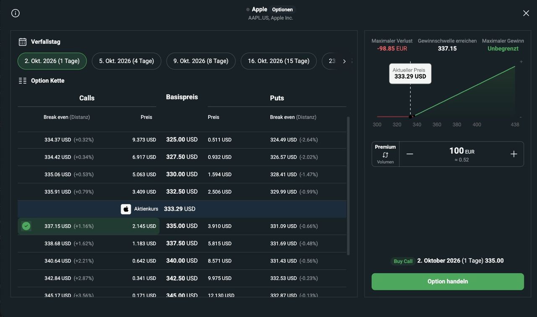
Task: Click the 100 EUR amount field
Action: pyautogui.click(x=461, y=154)
